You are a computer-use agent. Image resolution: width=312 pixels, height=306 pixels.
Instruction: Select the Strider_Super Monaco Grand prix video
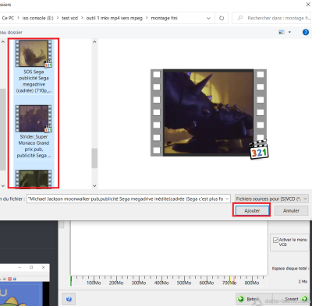click(34, 132)
